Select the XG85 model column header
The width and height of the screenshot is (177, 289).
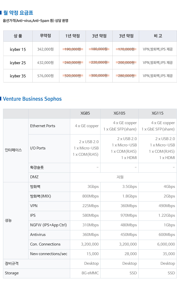click(x=85, y=113)
